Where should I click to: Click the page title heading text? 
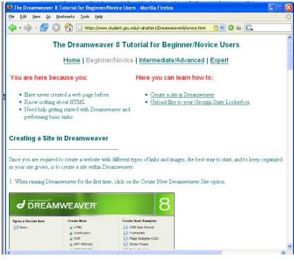coord(146,45)
